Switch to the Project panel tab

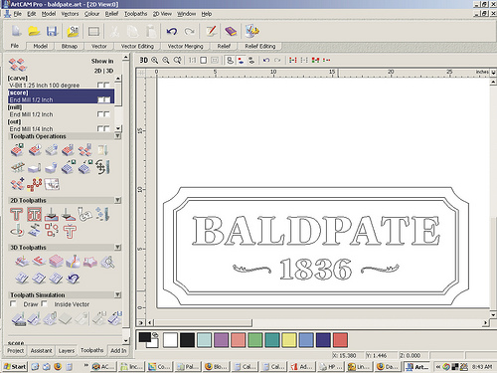coord(16,350)
